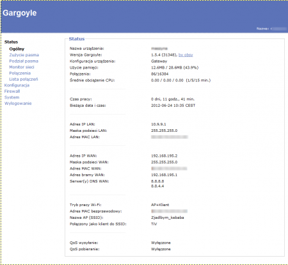Image resolution: width=288 pixels, height=265 pixels.
Task: Click the Status panel legend title
Action: point(77,39)
